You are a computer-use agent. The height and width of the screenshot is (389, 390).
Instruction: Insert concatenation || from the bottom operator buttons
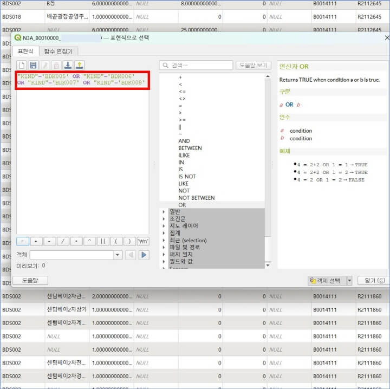pyautogui.click(x=103, y=241)
